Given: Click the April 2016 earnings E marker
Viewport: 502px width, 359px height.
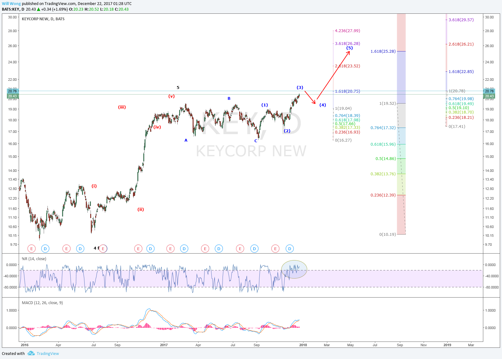Looking at the screenshot, I should [x=66, y=249].
